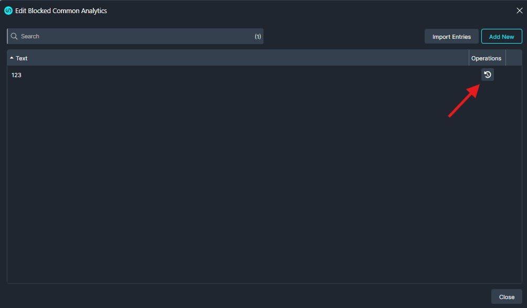Click the blank header cell right of Operations
Viewport: 527px width, 308px height.
tap(514, 58)
